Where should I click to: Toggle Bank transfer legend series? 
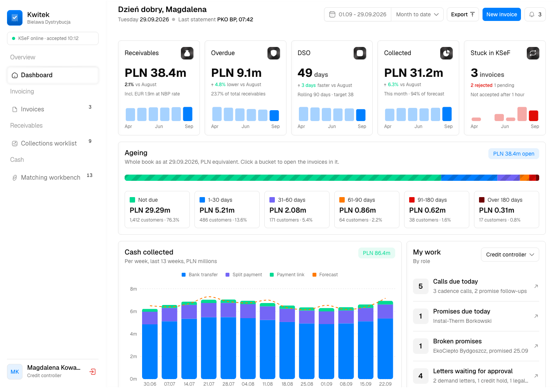point(200,275)
